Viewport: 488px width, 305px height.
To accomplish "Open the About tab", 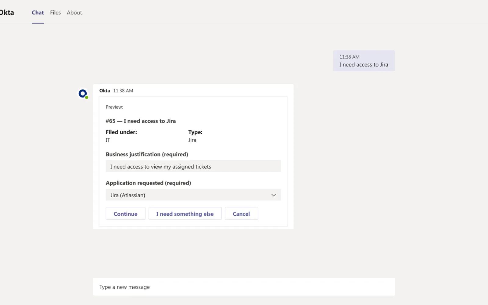I will click(x=74, y=13).
